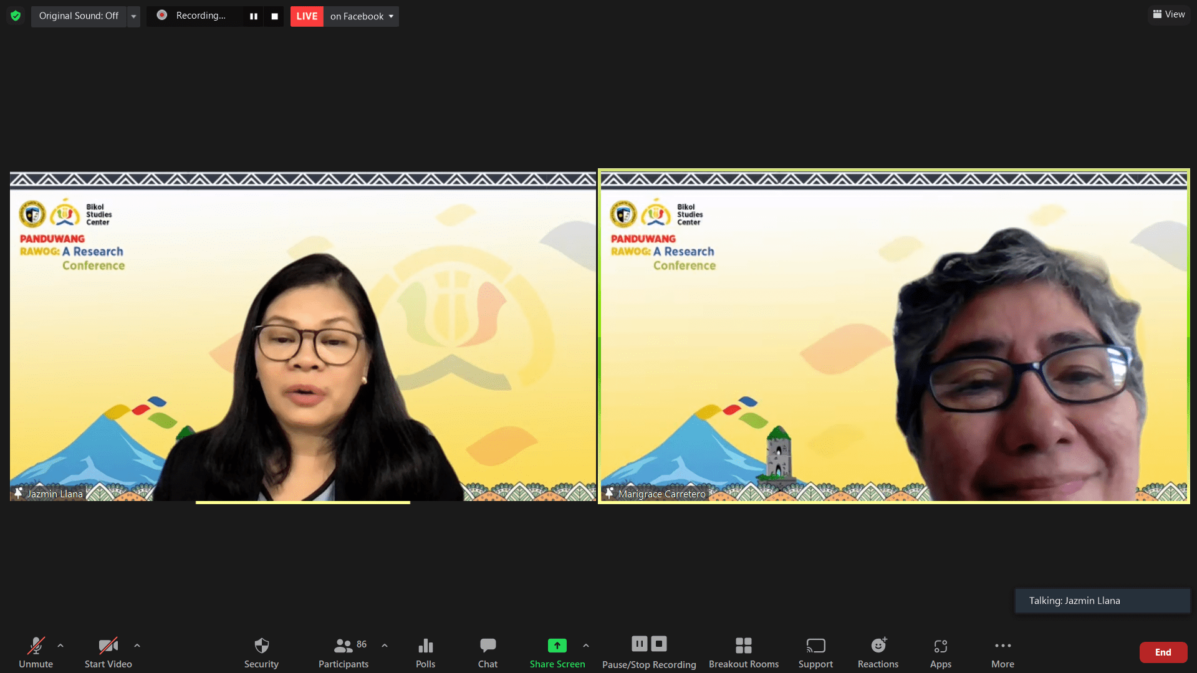The image size is (1197, 673).
Task: Select Marigrace Carretero's video tile
Action: tap(893, 336)
